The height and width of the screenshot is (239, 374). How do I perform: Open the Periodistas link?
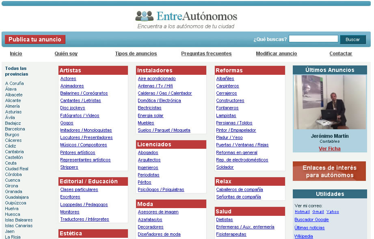(x=148, y=175)
